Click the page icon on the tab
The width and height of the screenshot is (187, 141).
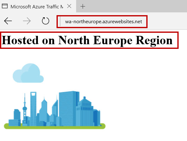[5, 6]
